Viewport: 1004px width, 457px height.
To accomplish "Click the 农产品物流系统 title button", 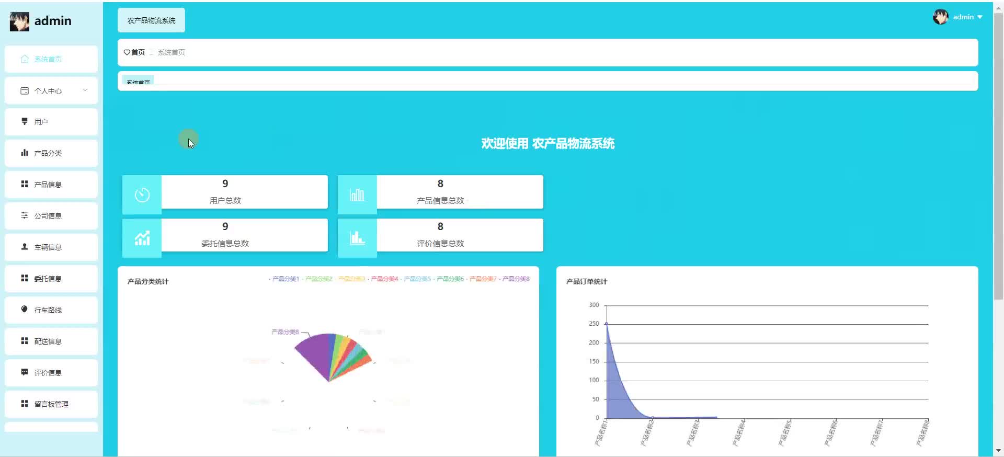I will (151, 20).
